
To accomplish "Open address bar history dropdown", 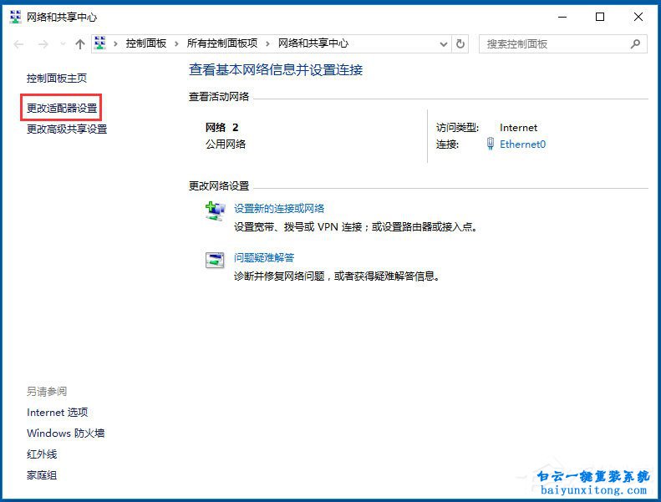I will point(444,43).
